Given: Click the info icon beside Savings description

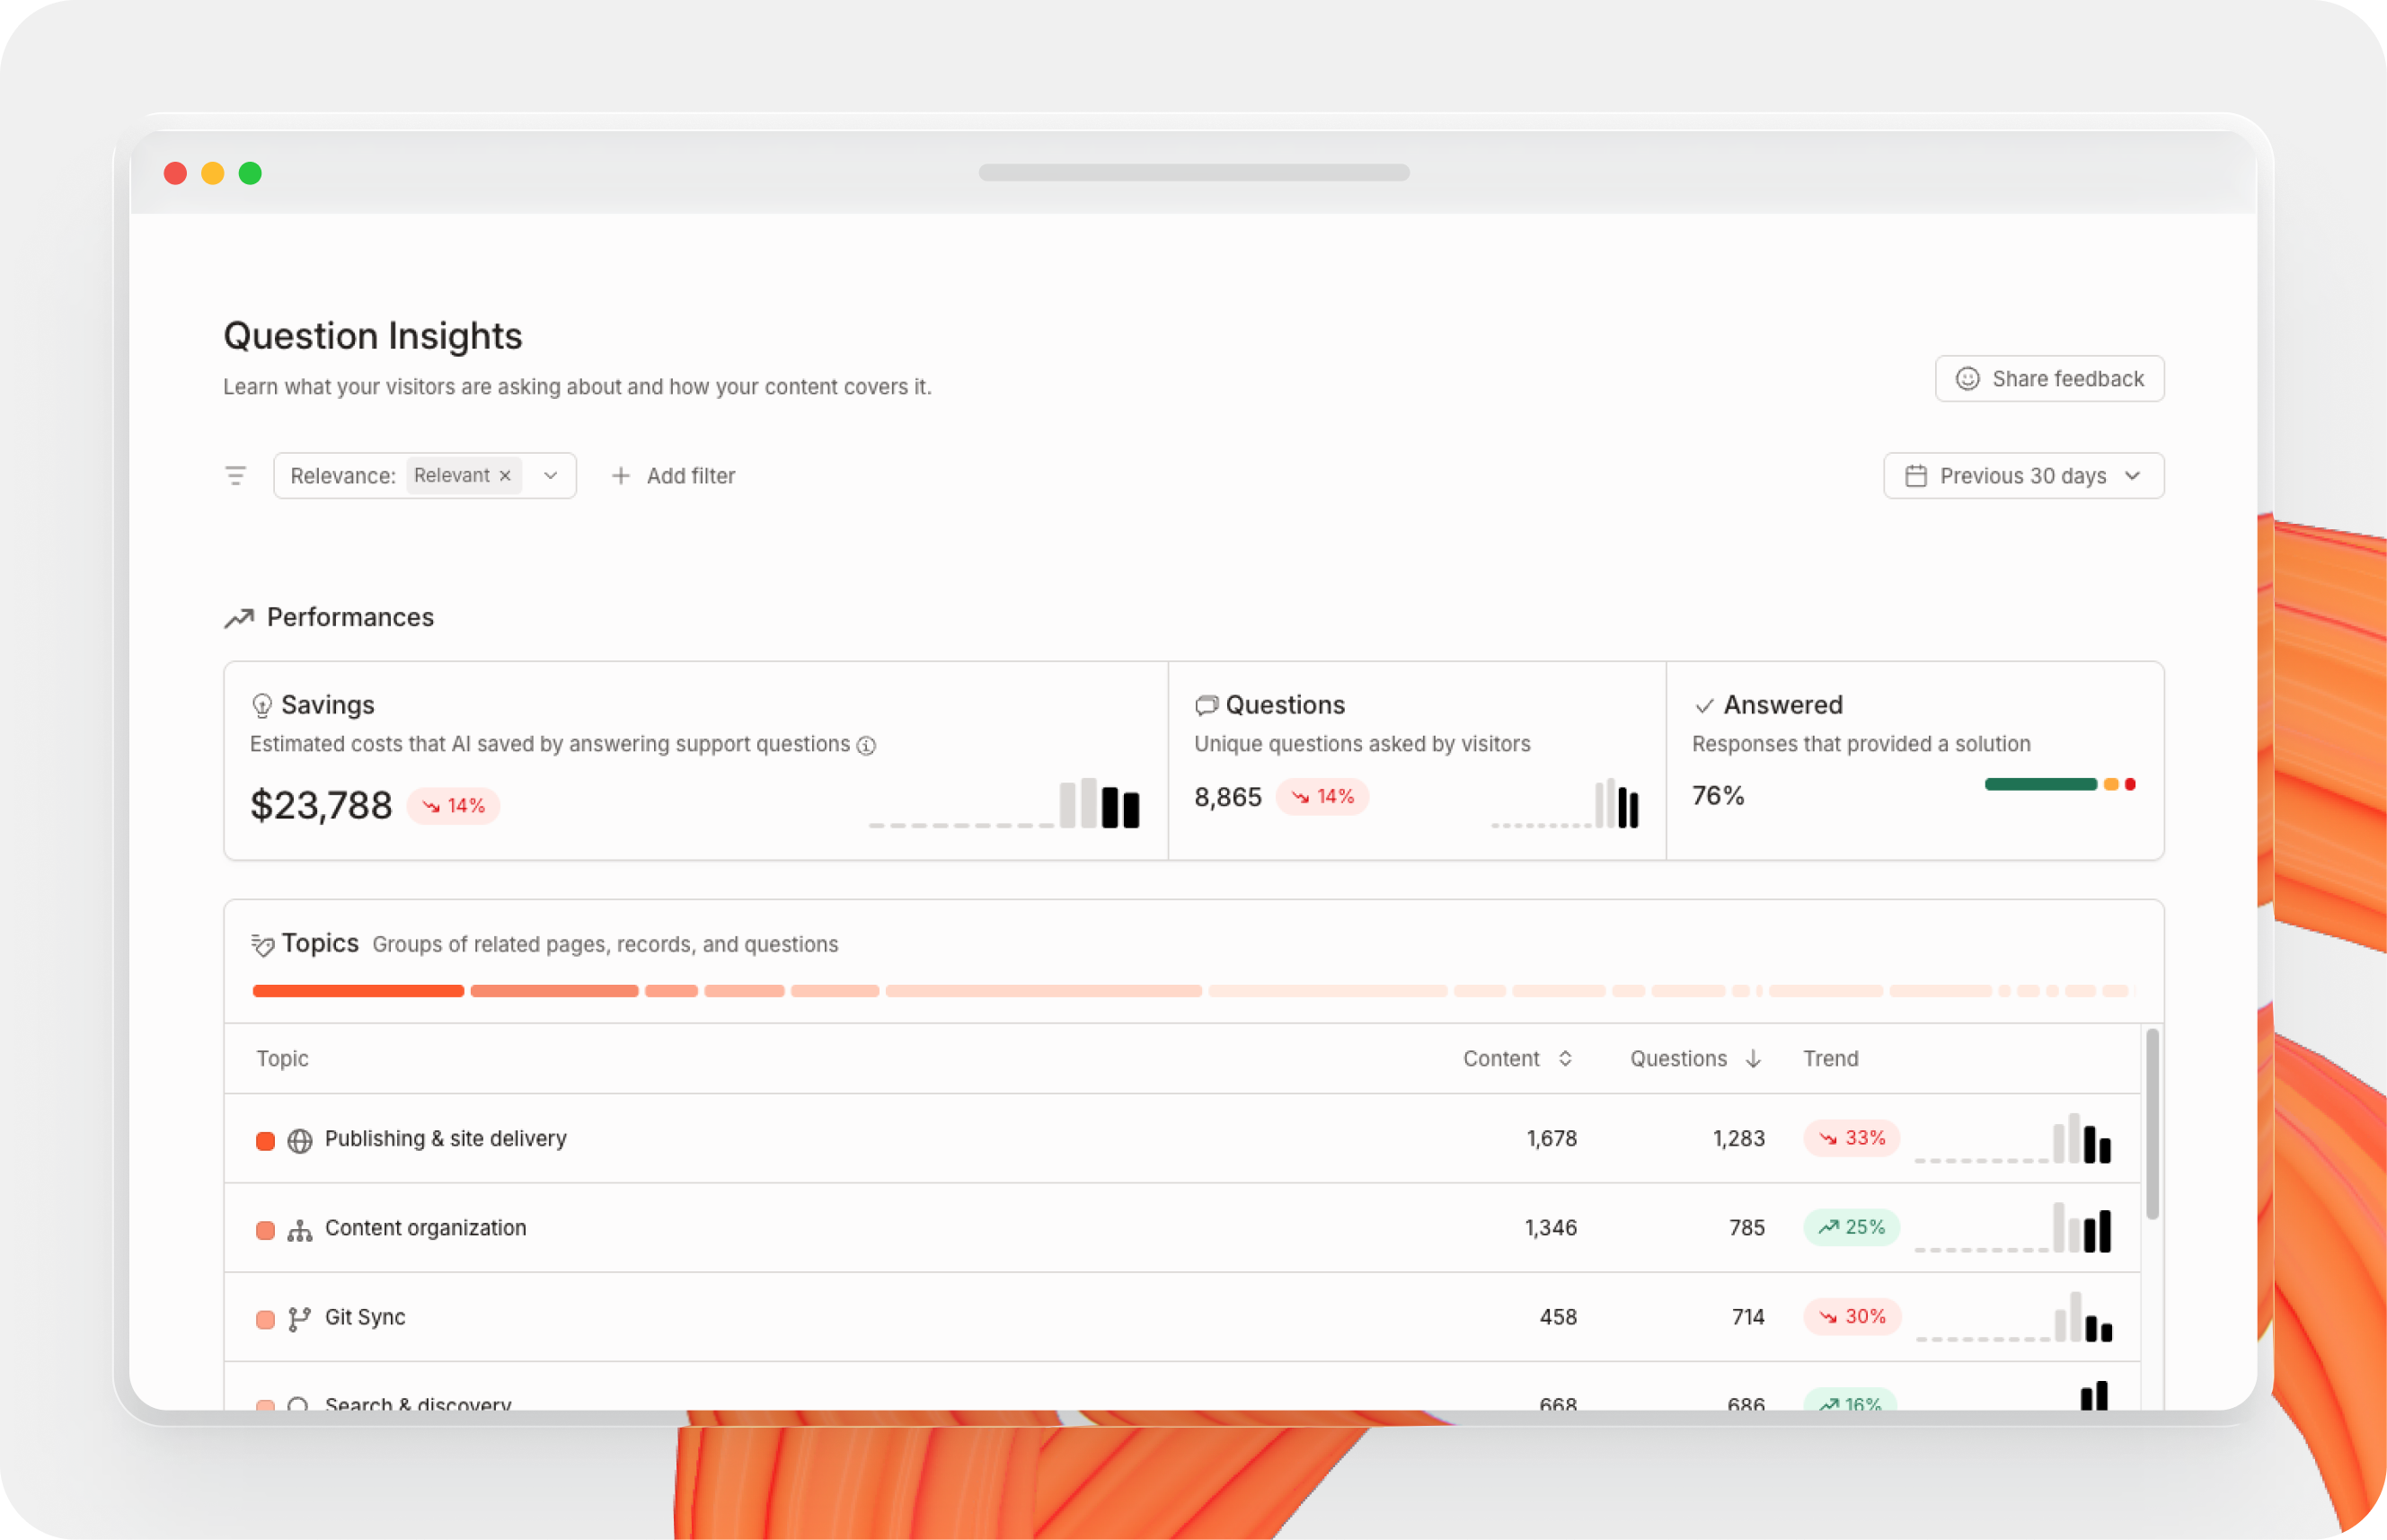Looking at the screenshot, I should pos(867,745).
